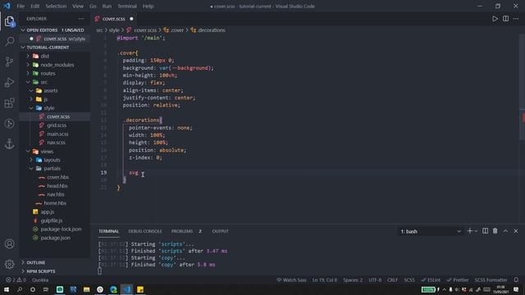Split the terminal panel
This screenshot has height=295, width=525.
(x=485, y=231)
